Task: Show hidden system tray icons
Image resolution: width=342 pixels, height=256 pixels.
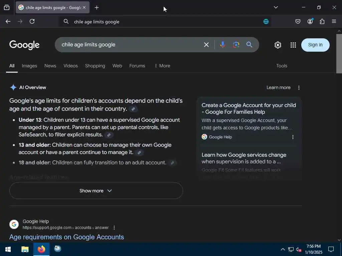Action: (283, 249)
